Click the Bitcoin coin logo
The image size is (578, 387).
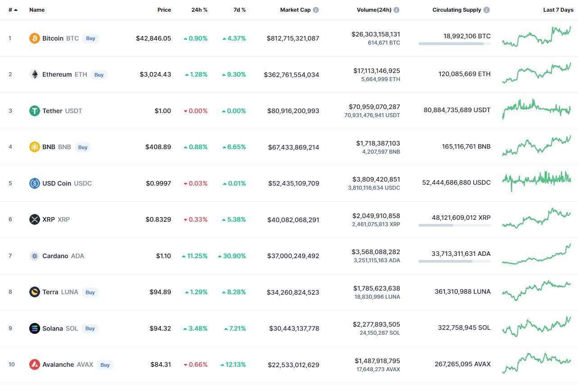coord(35,38)
